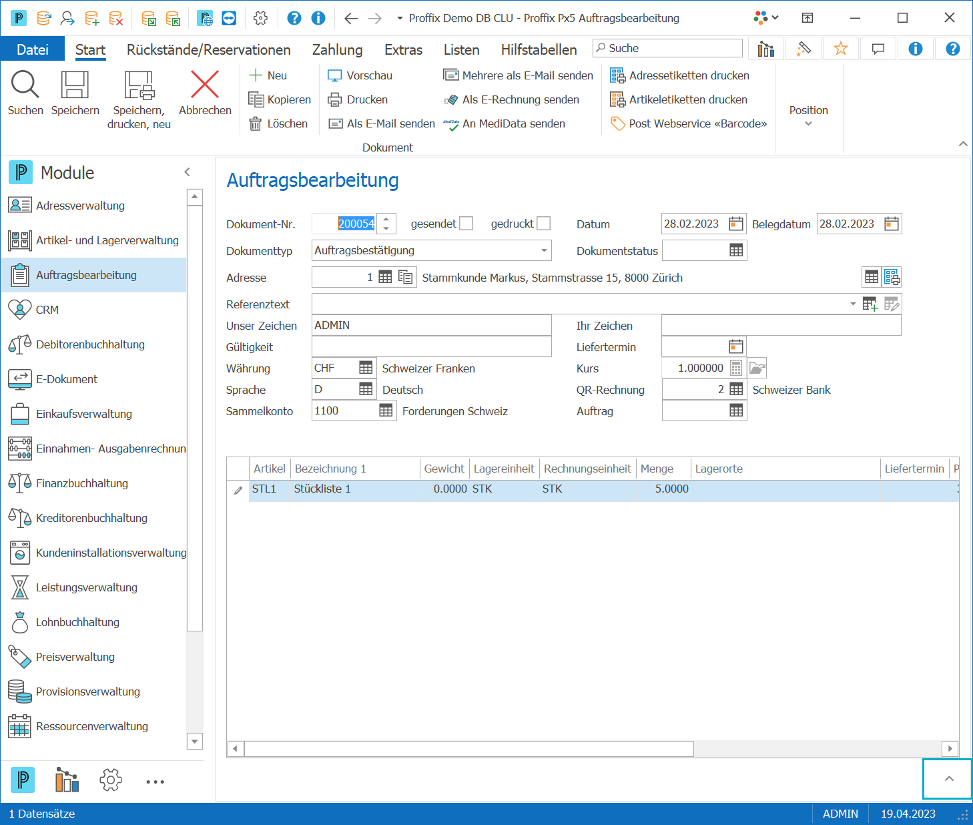Click the Suche search field
973x825 pixels.
(x=667, y=48)
